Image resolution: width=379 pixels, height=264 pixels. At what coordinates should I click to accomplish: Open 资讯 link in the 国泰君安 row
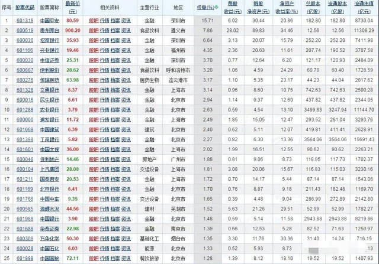coord(126,179)
